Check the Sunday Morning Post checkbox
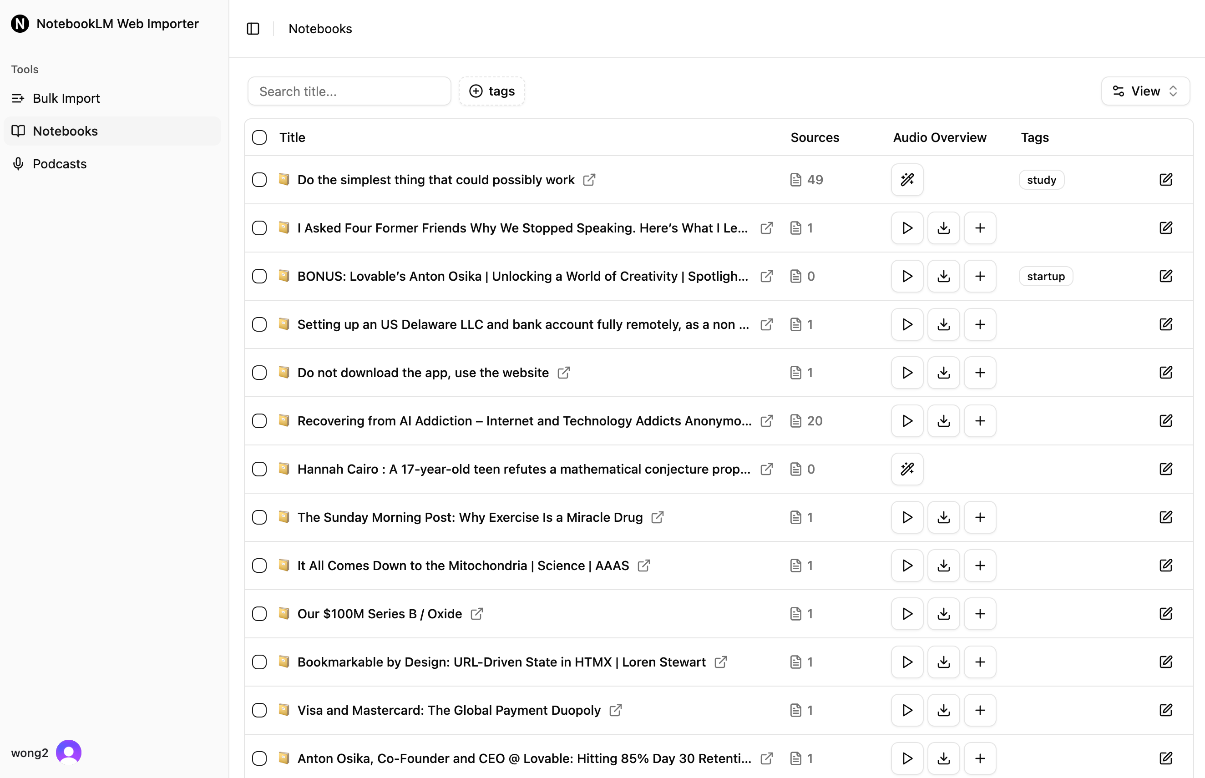The height and width of the screenshot is (778, 1205). tap(259, 517)
